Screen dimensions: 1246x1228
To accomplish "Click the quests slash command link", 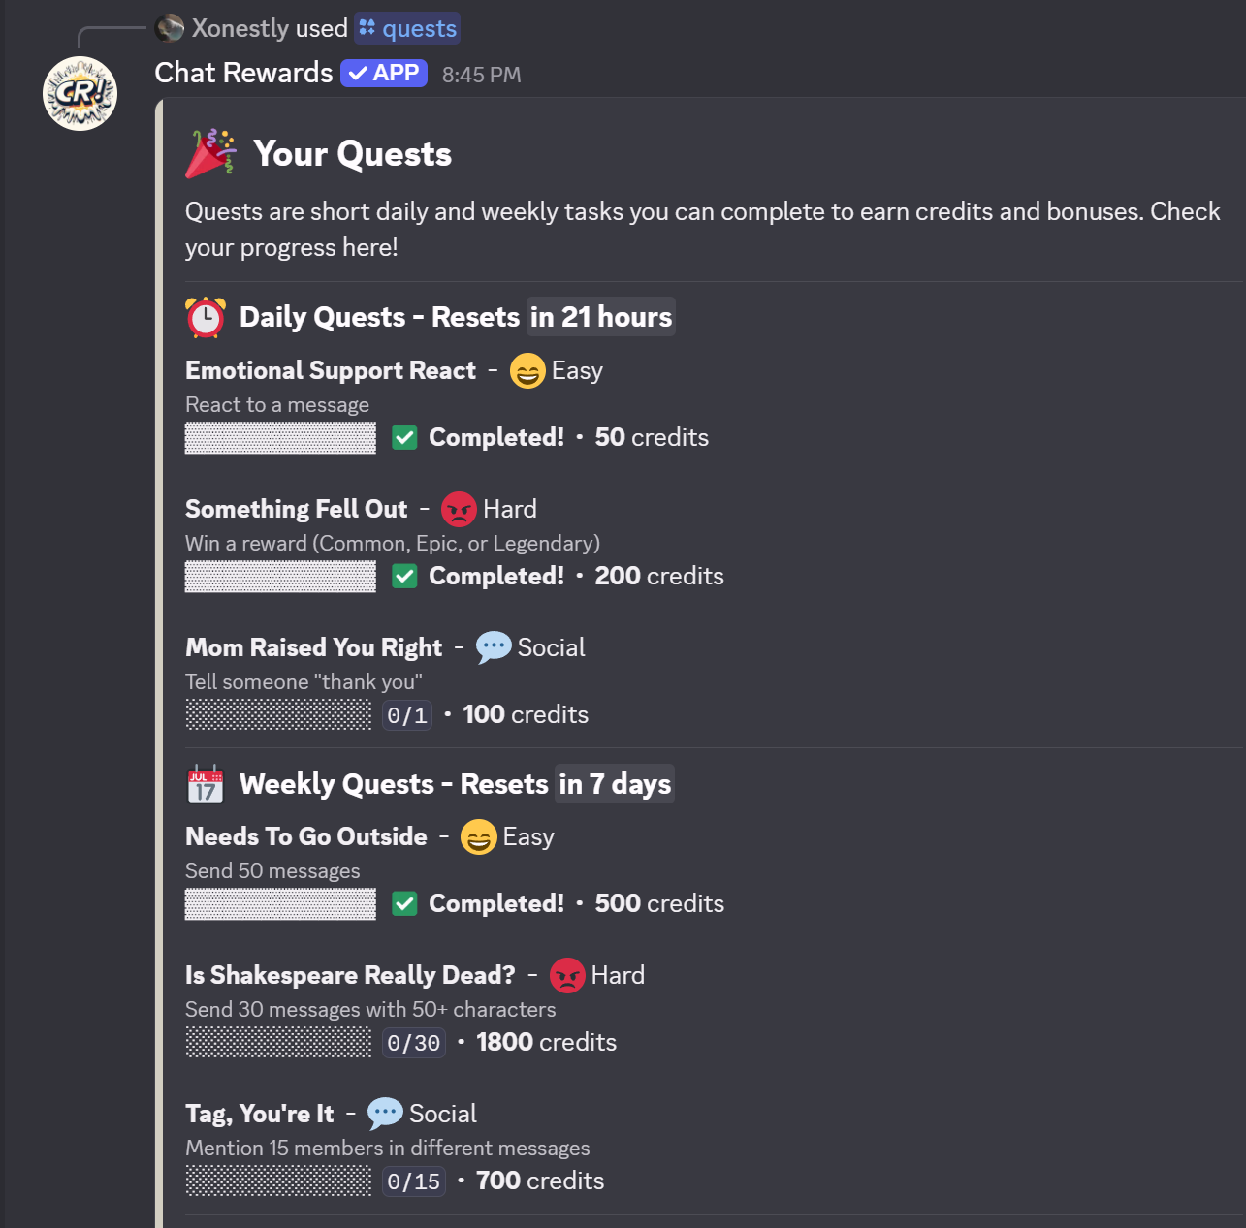I will click(x=407, y=28).
